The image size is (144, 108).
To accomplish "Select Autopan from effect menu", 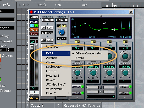I will click(x=57, y=58).
